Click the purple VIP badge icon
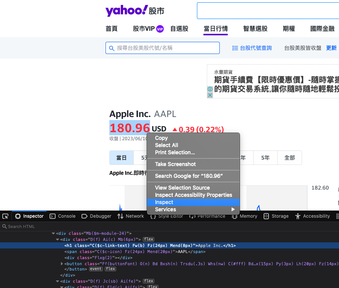The image size is (339, 288). pos(160,29)
